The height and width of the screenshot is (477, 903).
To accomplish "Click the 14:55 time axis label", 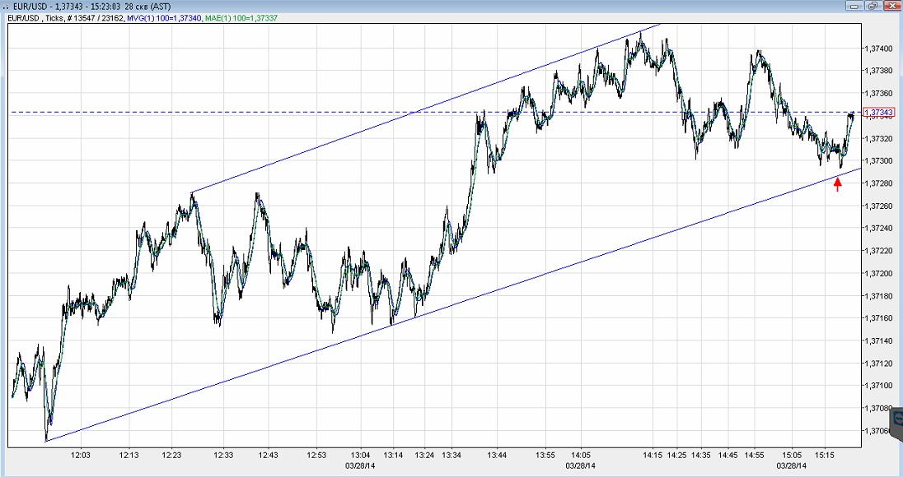I will coord(755,455).
